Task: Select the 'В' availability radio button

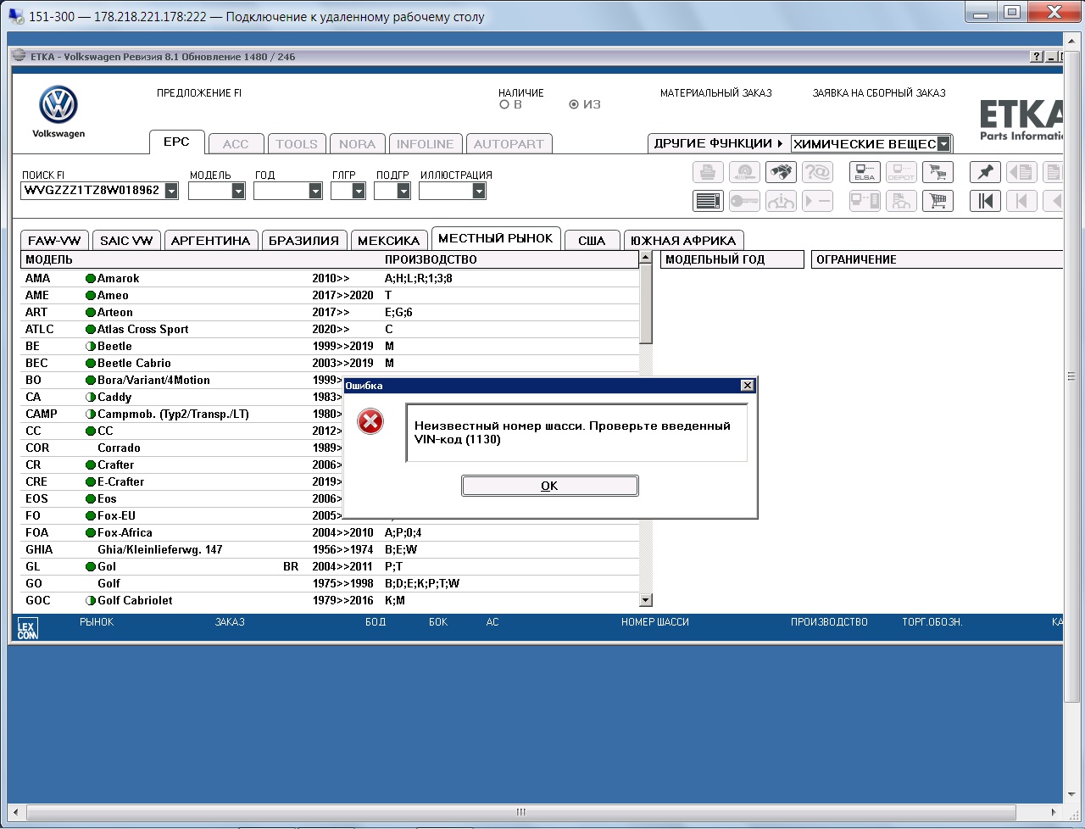Action: (504, 104)
